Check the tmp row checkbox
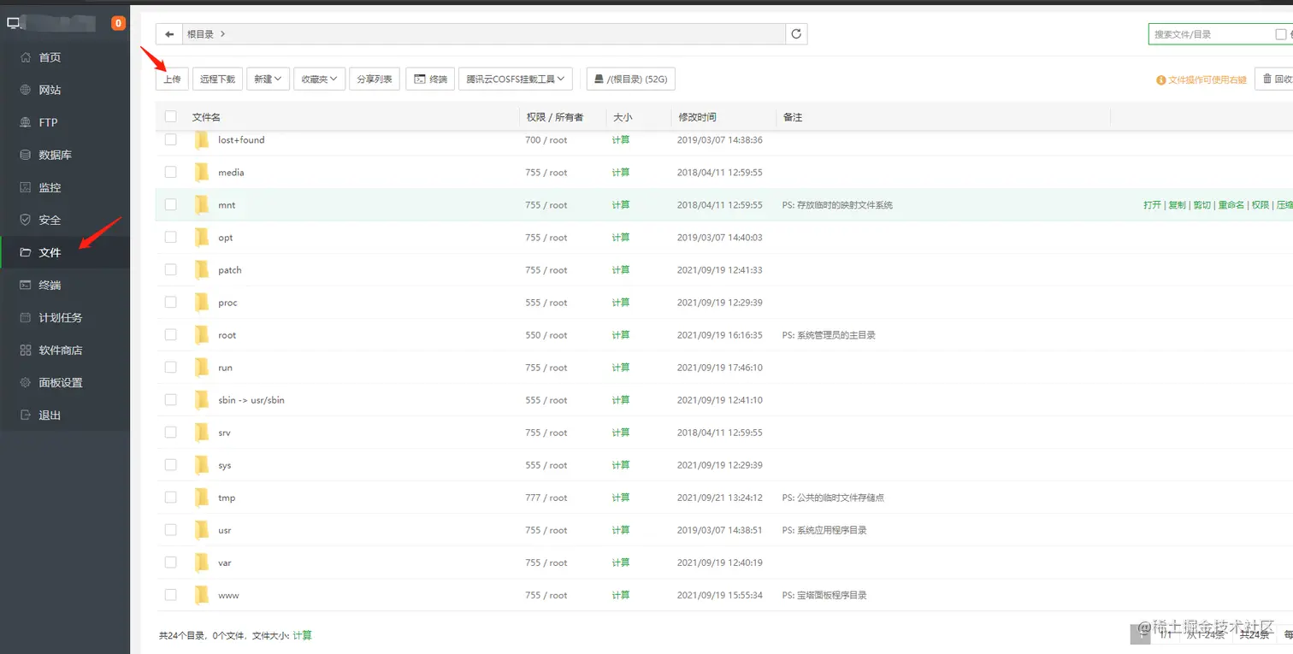The height and width of the screenshot is (654, 1293). 171,497
